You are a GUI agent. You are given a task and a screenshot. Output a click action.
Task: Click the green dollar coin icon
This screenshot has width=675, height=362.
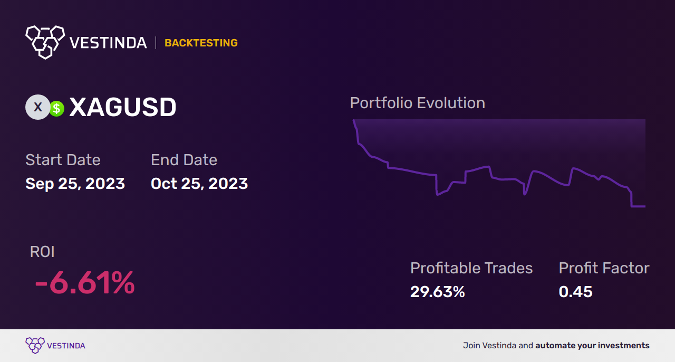coord(56,109)
